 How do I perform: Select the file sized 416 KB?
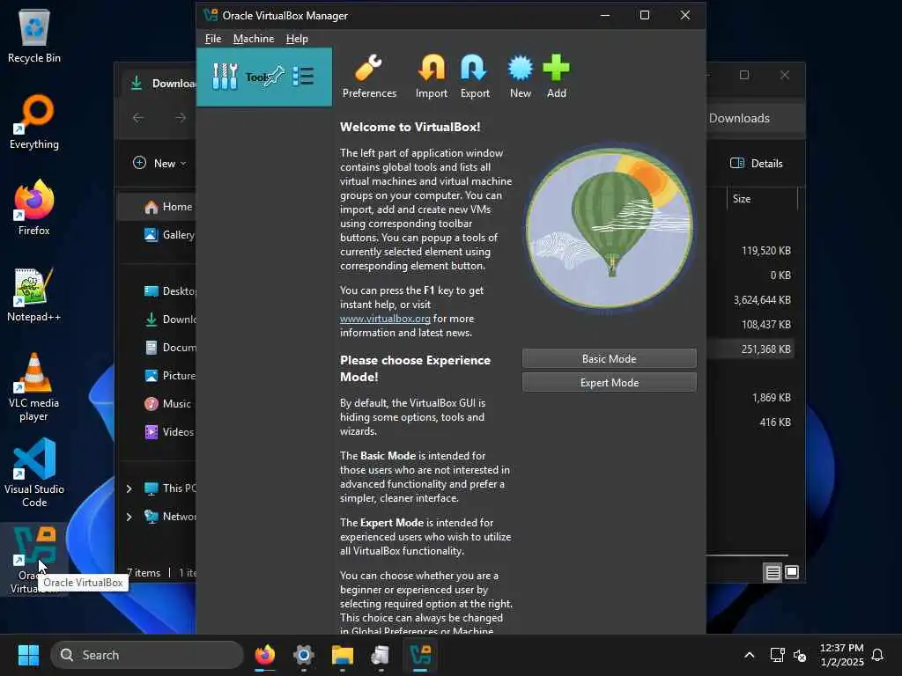(x=774, y=422)
